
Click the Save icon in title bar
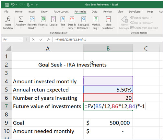(7, 5)
